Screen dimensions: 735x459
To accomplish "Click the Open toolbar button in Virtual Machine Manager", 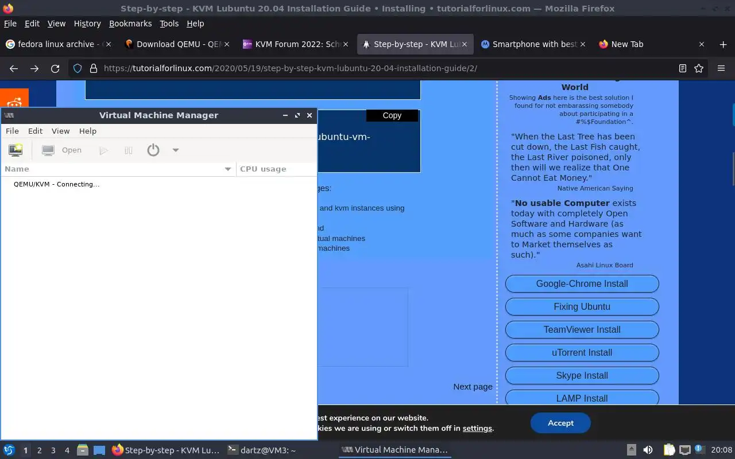I will coord(62,150).
